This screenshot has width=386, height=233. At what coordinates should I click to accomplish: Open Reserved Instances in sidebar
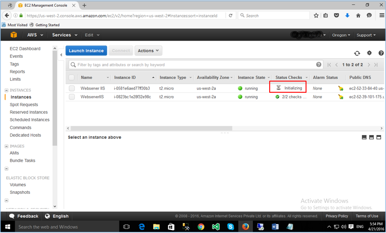(x=28, y=112)
